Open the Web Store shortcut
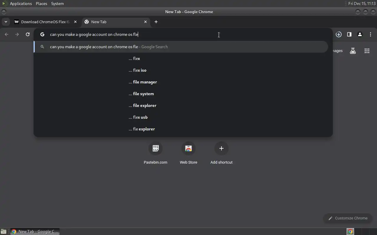 188,153
